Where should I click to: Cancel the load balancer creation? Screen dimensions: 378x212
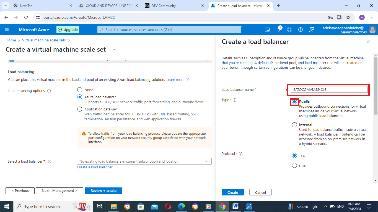pos(260,192)
